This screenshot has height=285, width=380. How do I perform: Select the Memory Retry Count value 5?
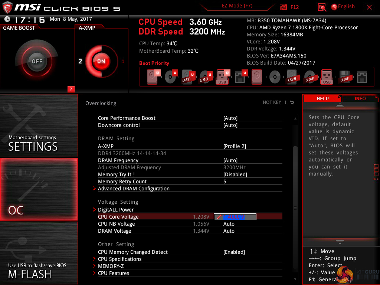pos(225,181)
